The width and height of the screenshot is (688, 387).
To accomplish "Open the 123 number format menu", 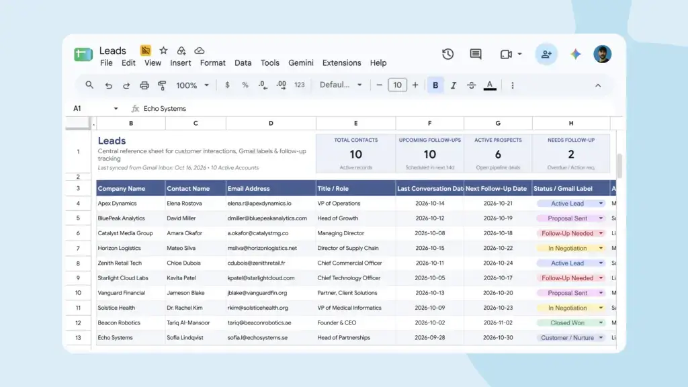I will (299, 85).
